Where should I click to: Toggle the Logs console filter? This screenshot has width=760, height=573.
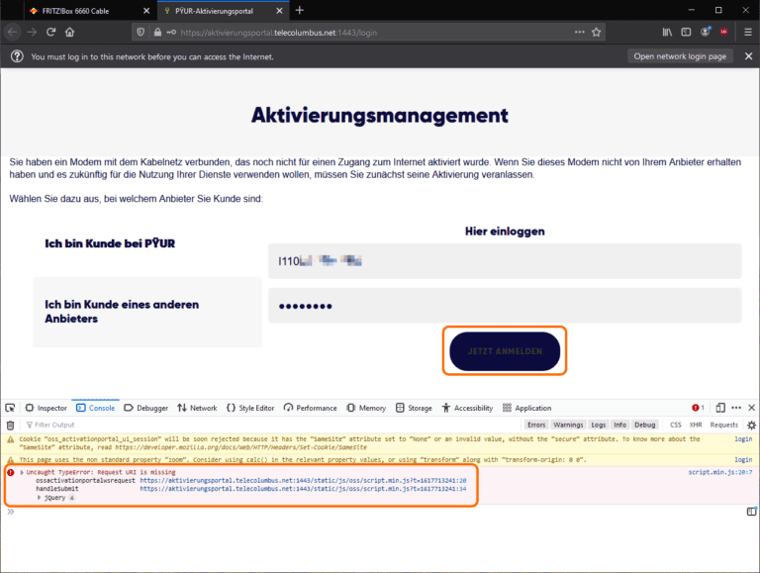point(598,425)
